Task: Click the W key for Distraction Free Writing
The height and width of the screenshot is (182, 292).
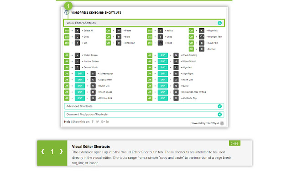Action: click(176, 92)
